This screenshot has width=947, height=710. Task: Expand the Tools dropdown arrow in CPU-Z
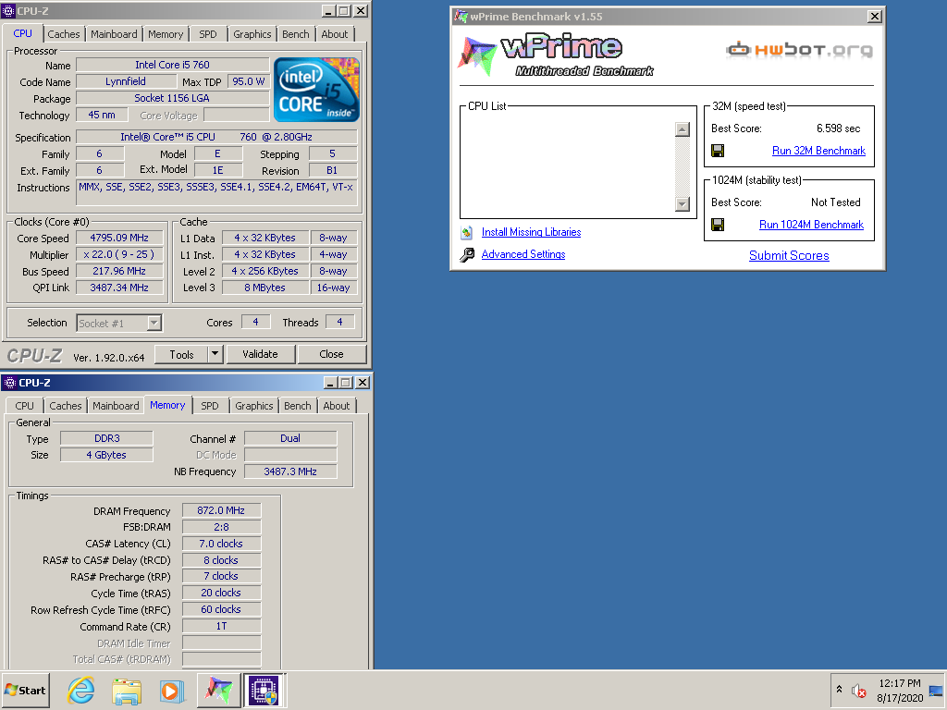(215, 354)
